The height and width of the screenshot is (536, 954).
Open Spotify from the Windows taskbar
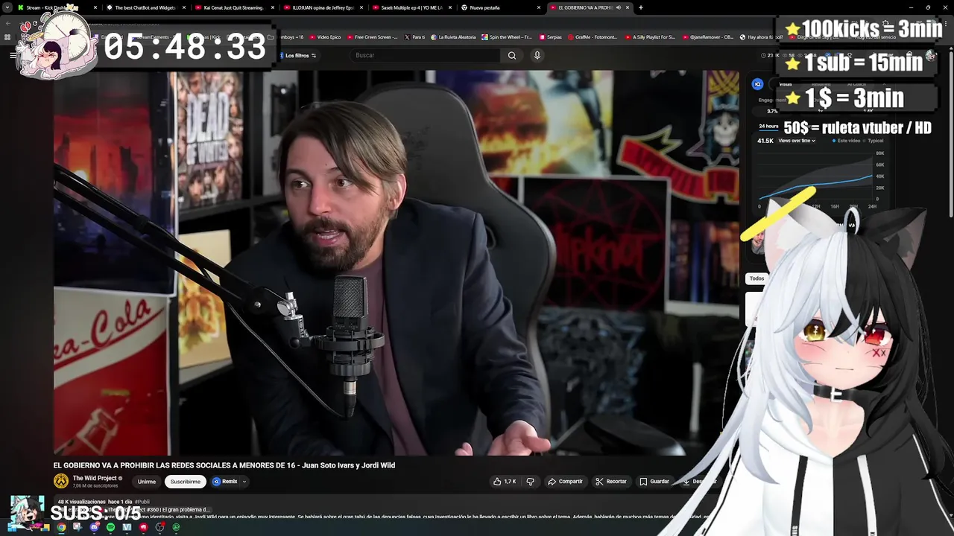coord(110,527)
